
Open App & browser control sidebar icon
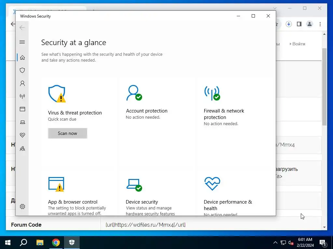pos(22,109)
